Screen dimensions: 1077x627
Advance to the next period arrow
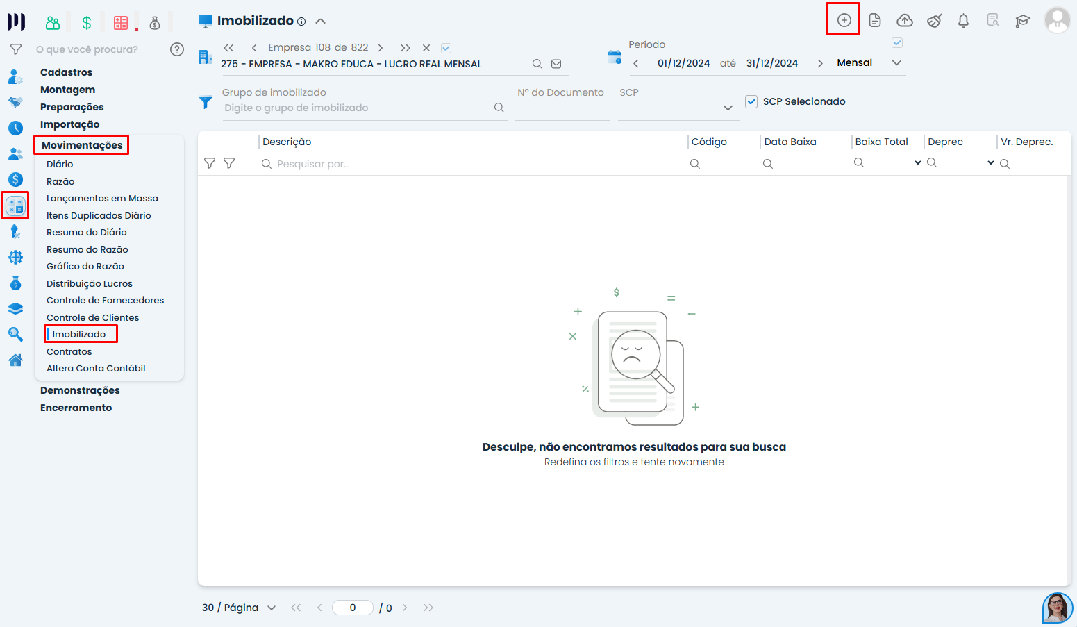(820, 63)
